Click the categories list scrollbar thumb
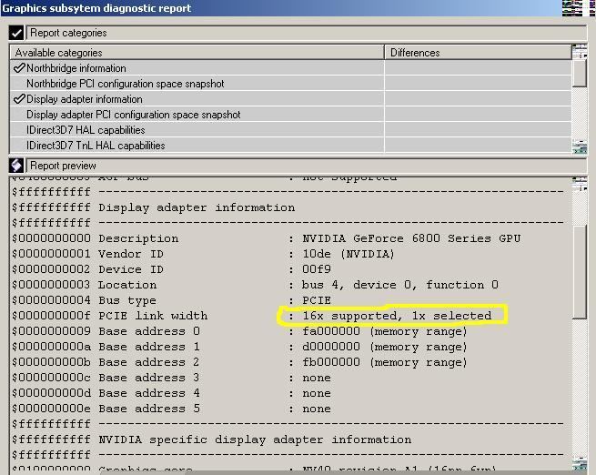Viewport: 596px width, 475px height. click(x=580, y=73)
